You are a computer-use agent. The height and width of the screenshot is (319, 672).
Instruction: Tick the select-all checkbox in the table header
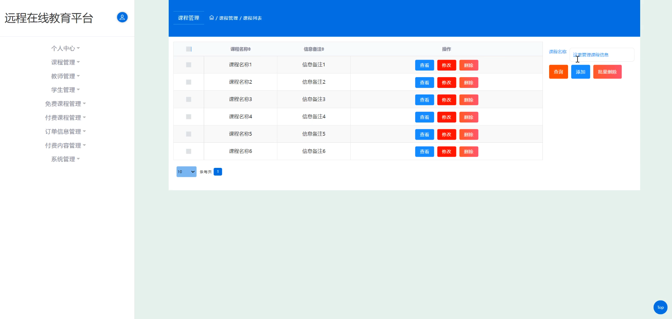(x=189, y=49)
